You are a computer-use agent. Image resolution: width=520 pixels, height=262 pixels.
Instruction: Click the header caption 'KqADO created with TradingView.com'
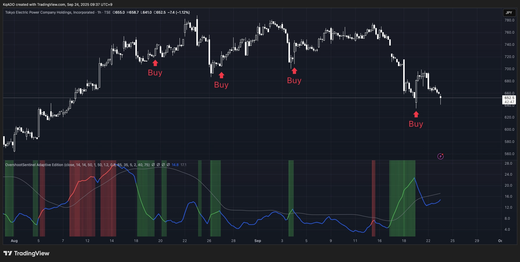34,5
